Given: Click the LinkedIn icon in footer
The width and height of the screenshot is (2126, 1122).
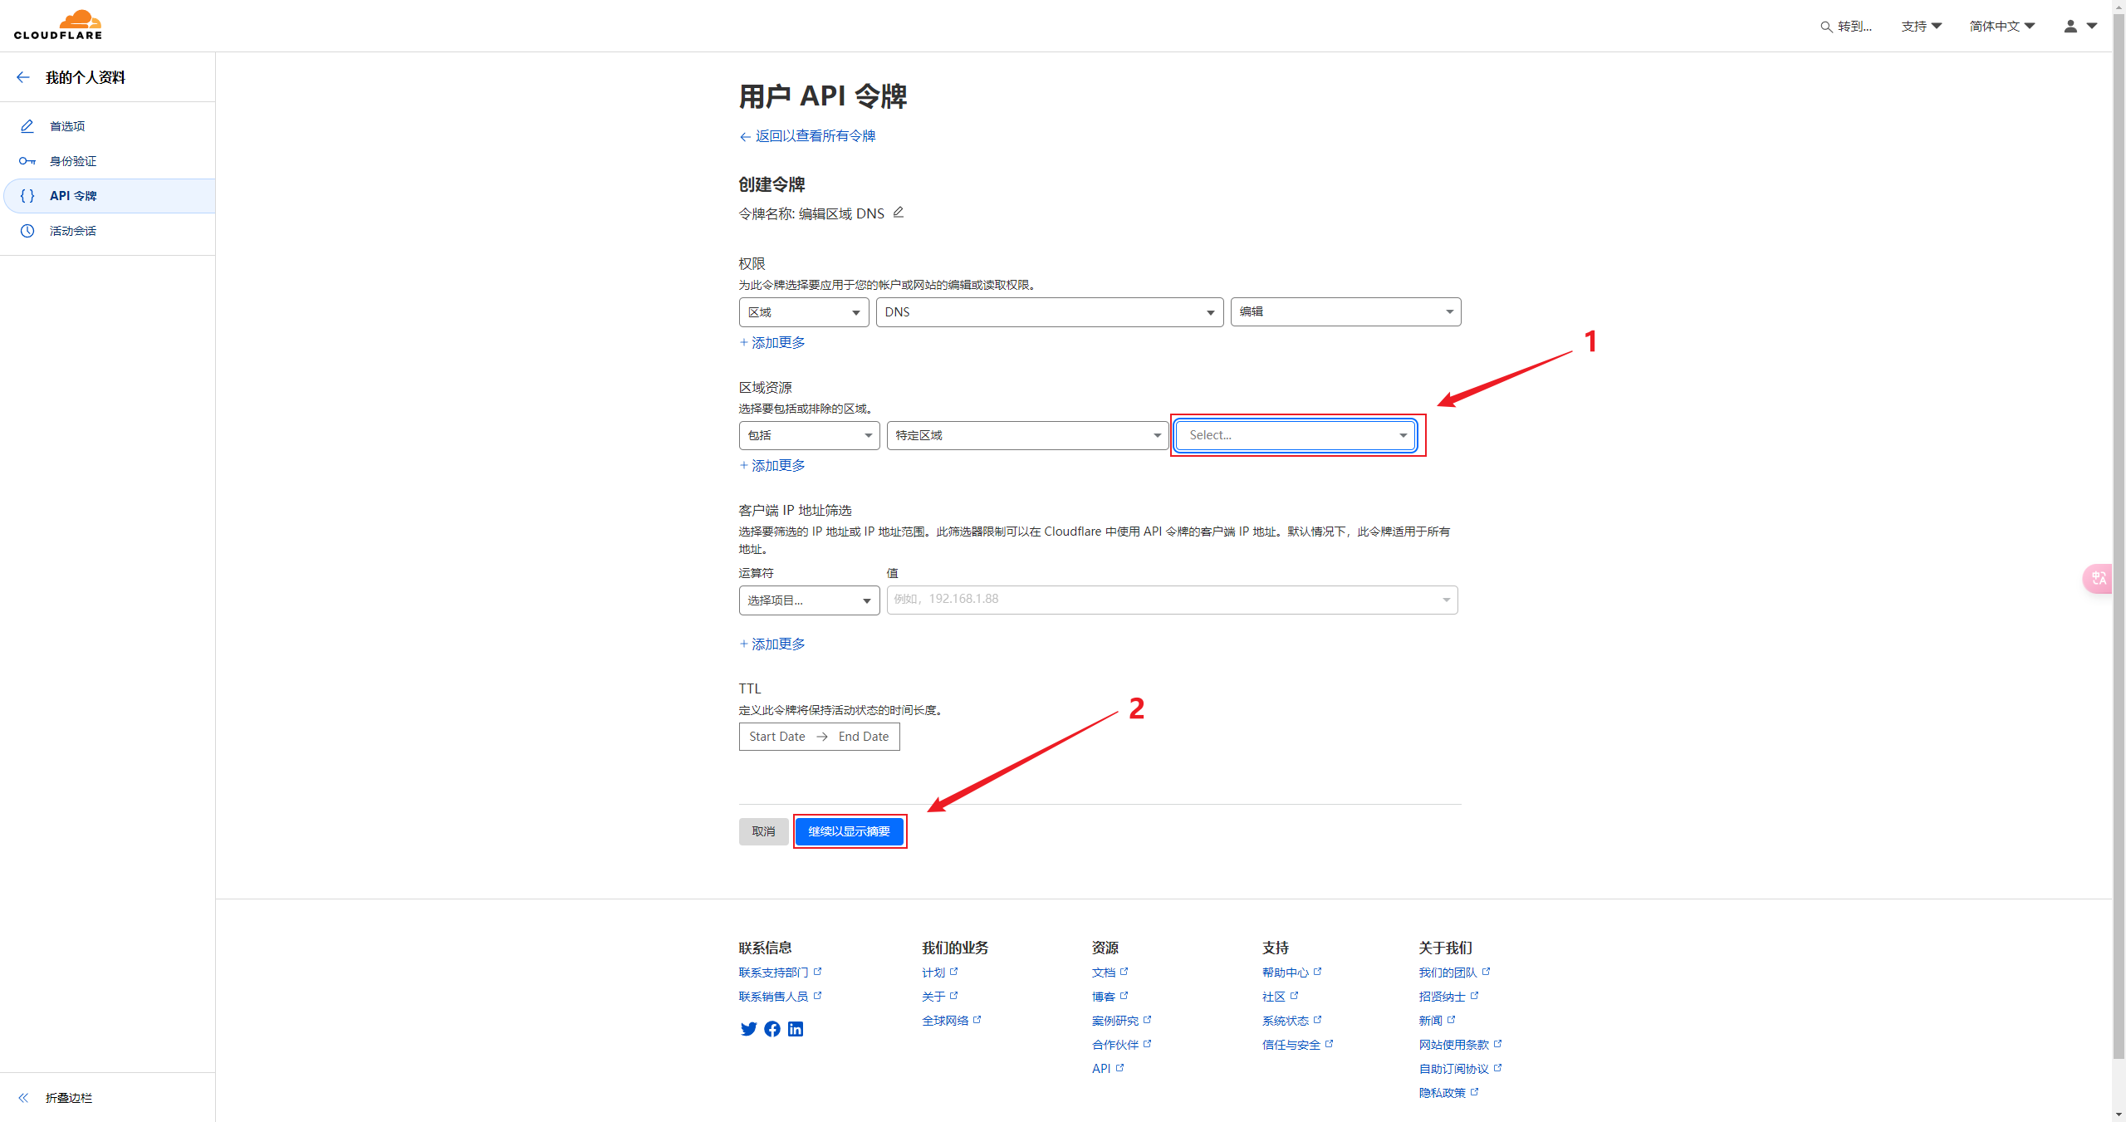Looking at the screenshot, I should point(796,1029).
